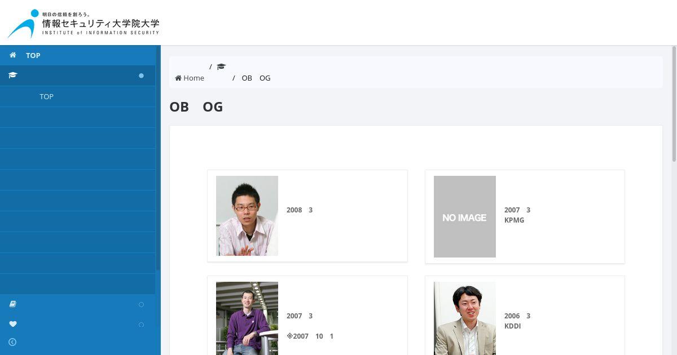
Task: Click the '2008 3' date on the first card
Action: click(x=300, y=210)
